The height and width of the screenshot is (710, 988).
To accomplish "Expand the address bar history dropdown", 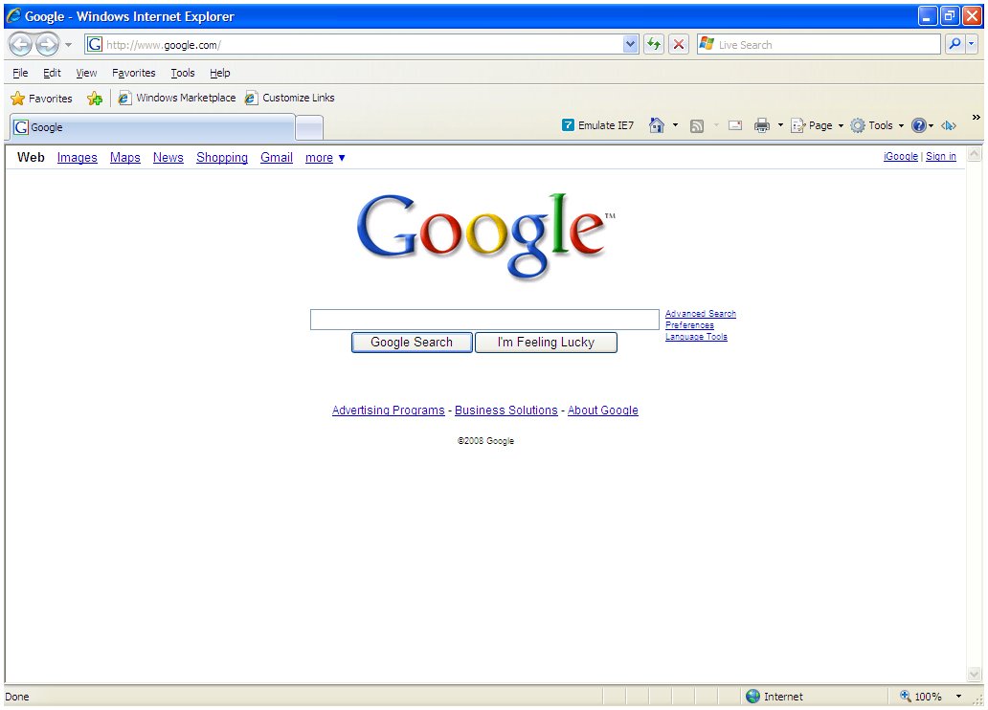I will point(631,44).
